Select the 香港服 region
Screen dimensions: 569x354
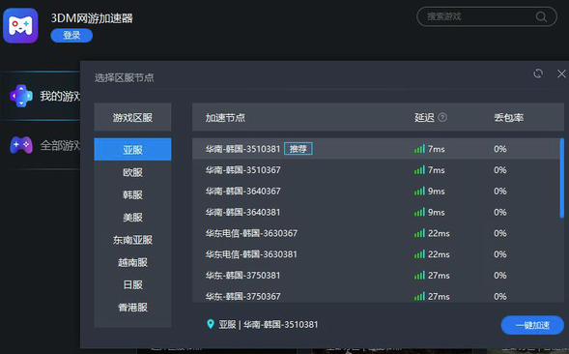[132, 308]
